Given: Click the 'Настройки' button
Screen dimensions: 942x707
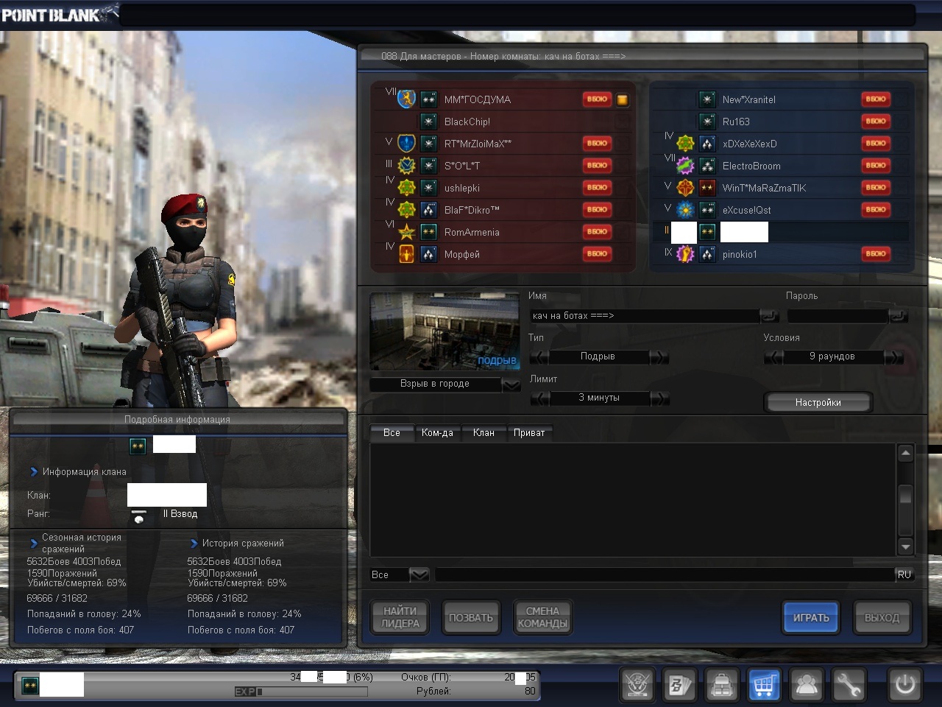Looking at the screenshot, I should 818,403.
